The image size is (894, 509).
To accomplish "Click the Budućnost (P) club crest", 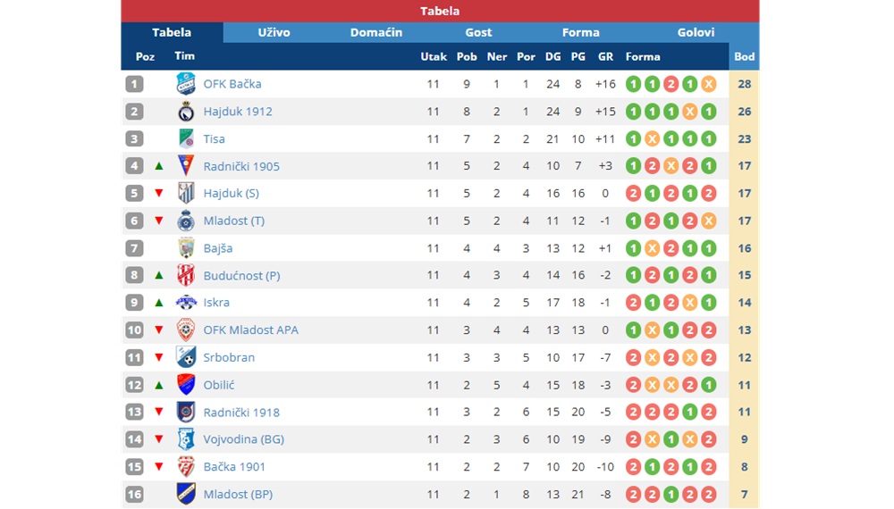I will (x=186, y=275).
